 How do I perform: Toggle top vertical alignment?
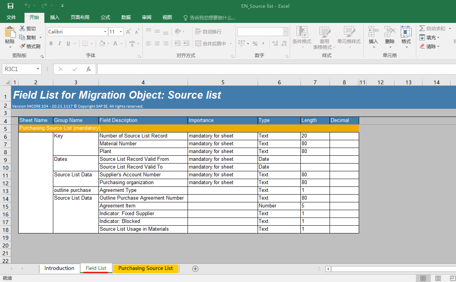(x=149, y=31)
